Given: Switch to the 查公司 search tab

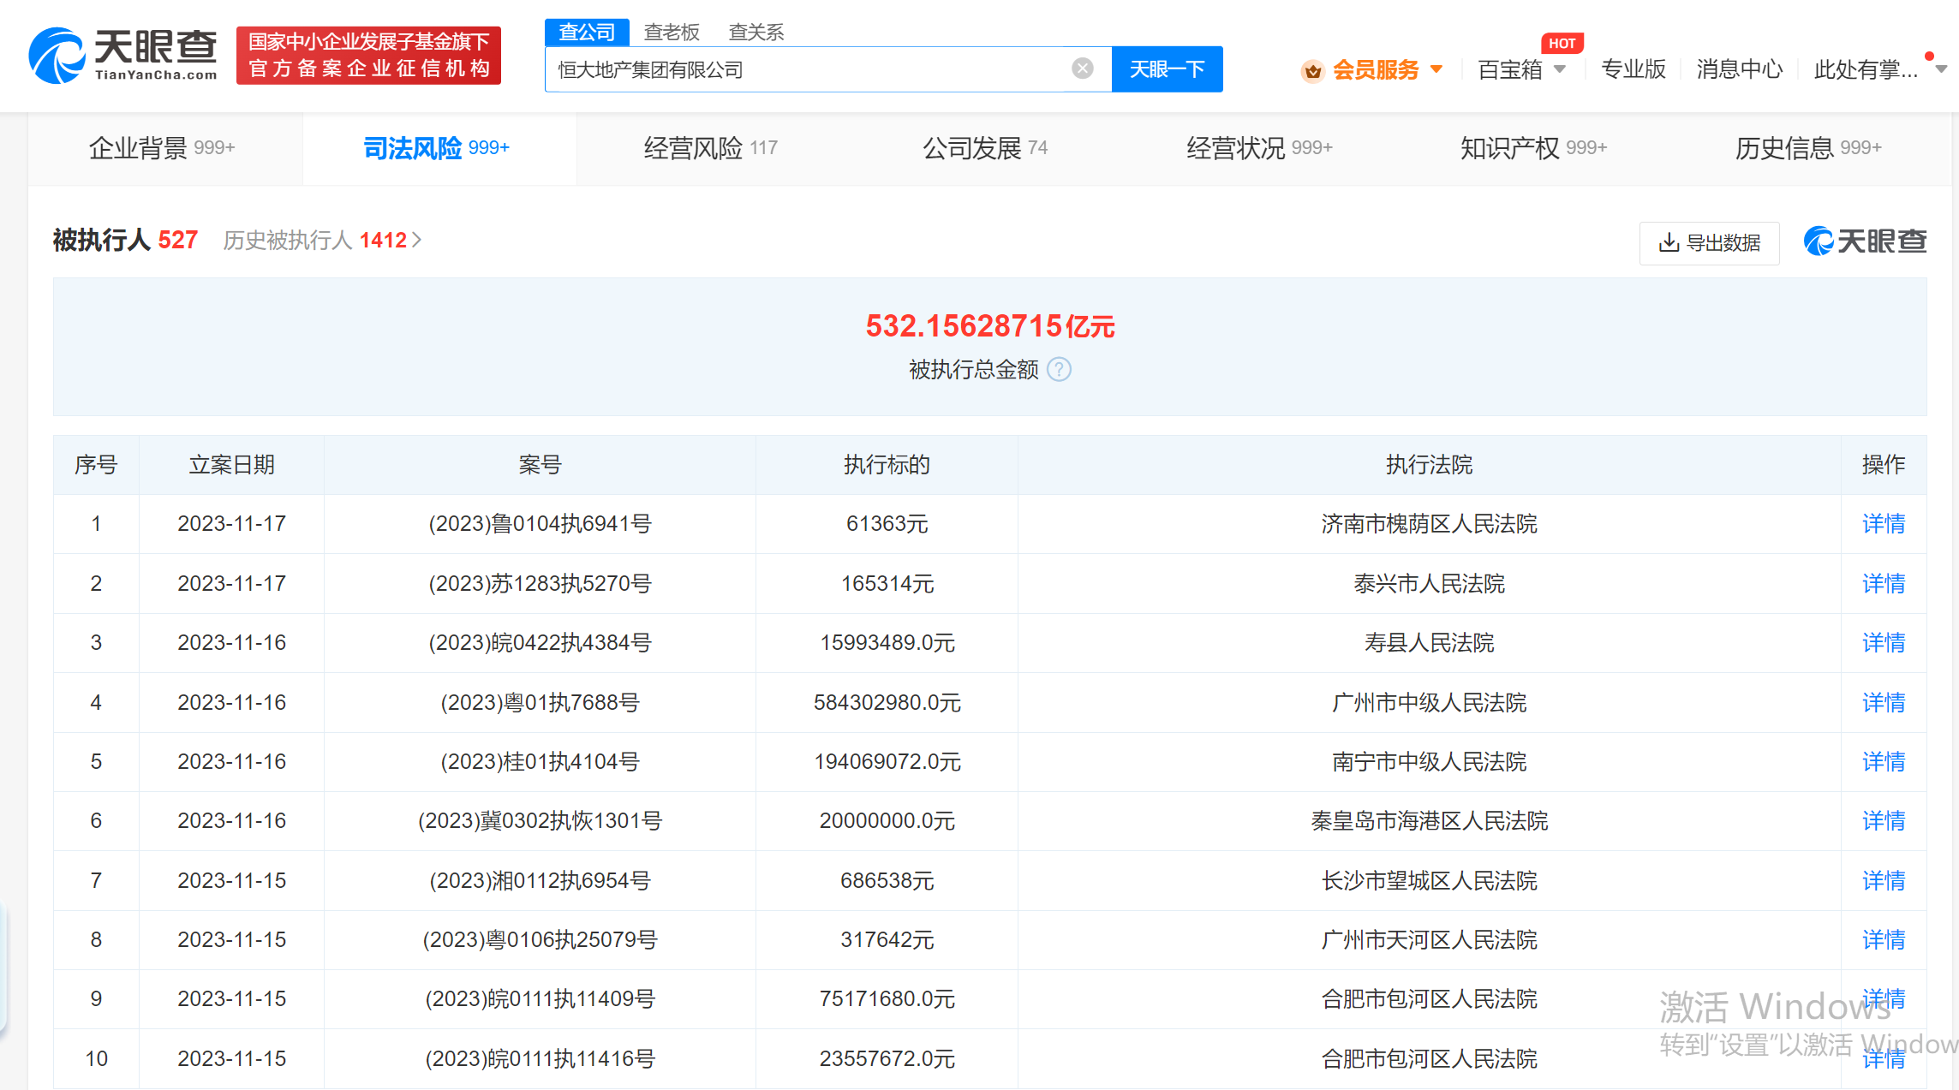Looking at the screenshot, I should click(587, 33).
